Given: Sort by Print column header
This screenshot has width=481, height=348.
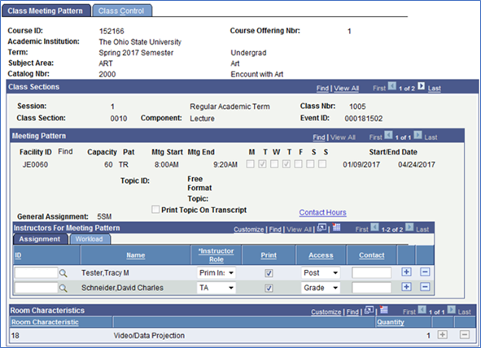Looking at the screenshot, I should point(269,254).
